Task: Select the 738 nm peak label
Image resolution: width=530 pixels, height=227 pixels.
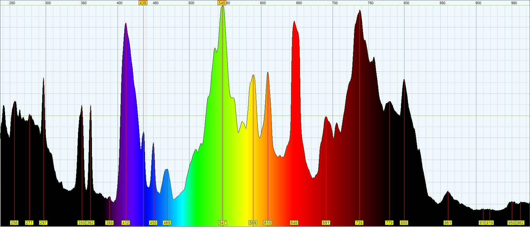Action: (359, 223)
